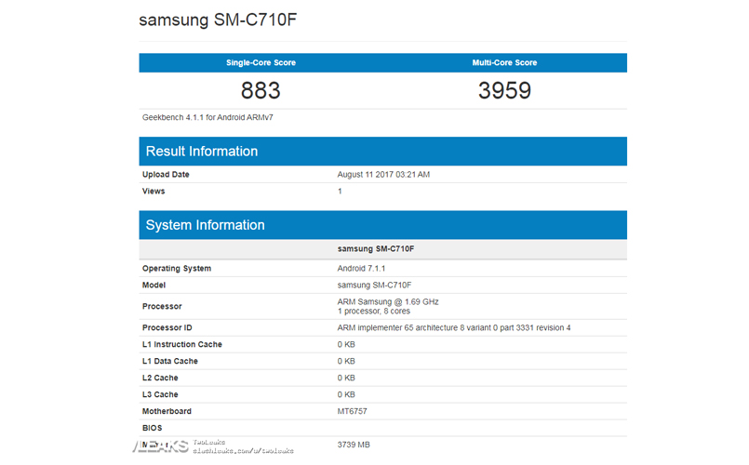The height and width of the screenshot is (465, 749).
Task: Click the BIOS row label
Action: pos(152,428)
